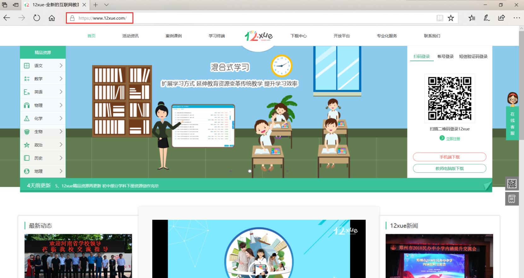Click the browser Forward arrow
This screenshot has width=524, height=278.
pyautogui.click(x=22, y=18)
